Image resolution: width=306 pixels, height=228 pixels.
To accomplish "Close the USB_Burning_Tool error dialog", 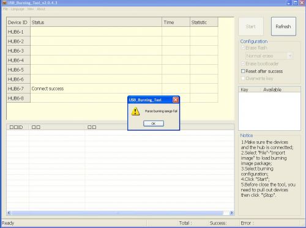I will click(176, 100).
